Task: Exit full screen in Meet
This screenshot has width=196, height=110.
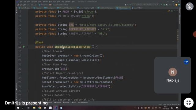Action: point(189,103)
